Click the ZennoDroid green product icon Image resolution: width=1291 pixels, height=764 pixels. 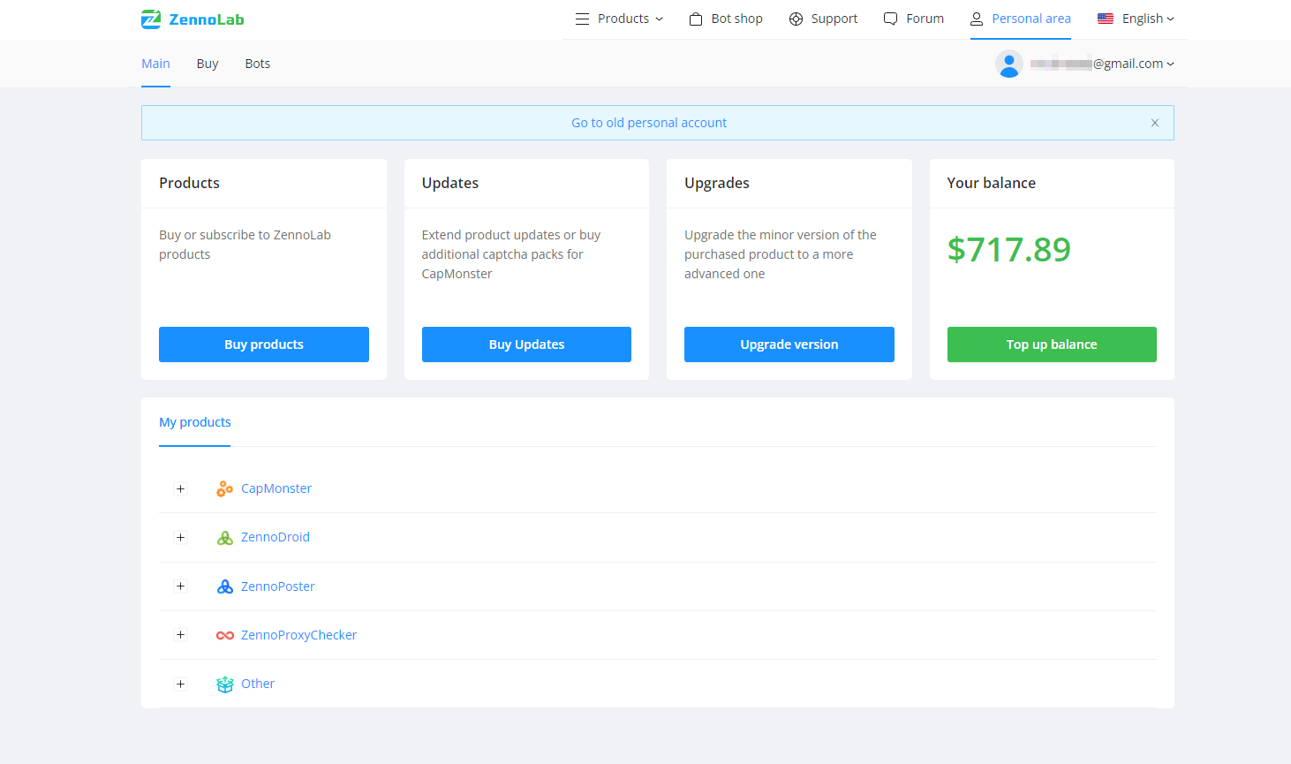[225, 537]
